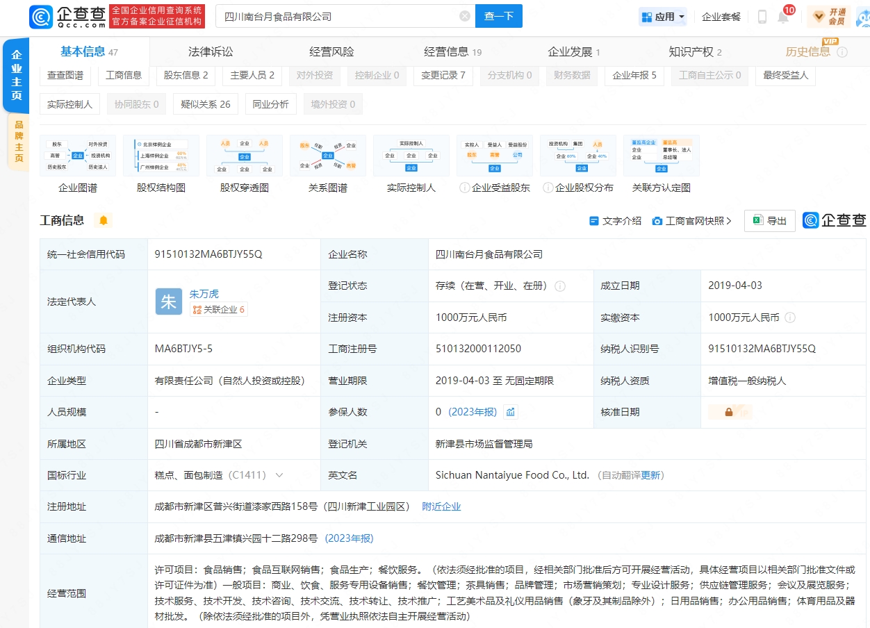Open the 应用 dropdown menu

pyautogui.click(x=663, y=17)
